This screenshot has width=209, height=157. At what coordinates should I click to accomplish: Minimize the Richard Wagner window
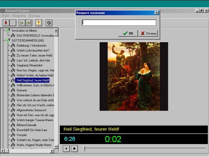point(197,11)
